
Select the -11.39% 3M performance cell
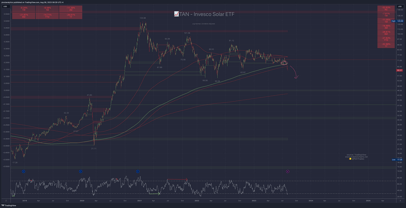click(71, 9)
